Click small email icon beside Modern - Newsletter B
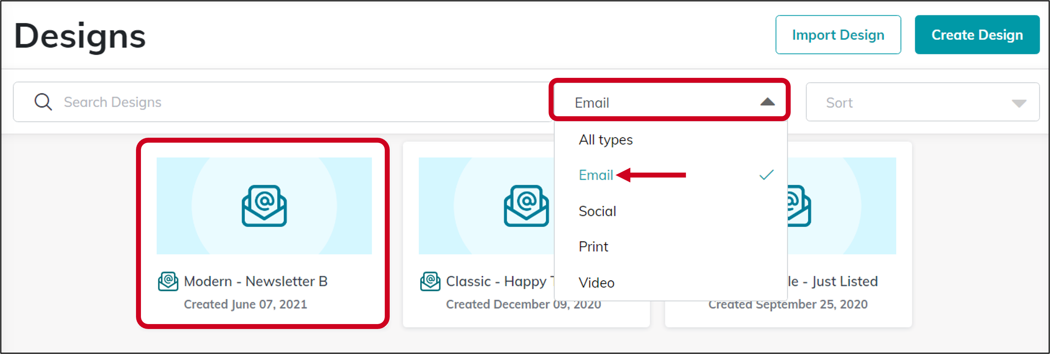This screenshot has width=1050, height=354. [x=168, y=281]
